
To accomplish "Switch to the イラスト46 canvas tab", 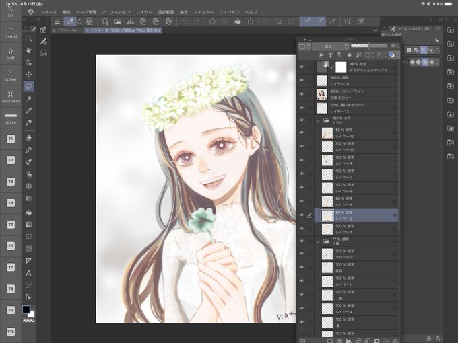I will [67, 30].
